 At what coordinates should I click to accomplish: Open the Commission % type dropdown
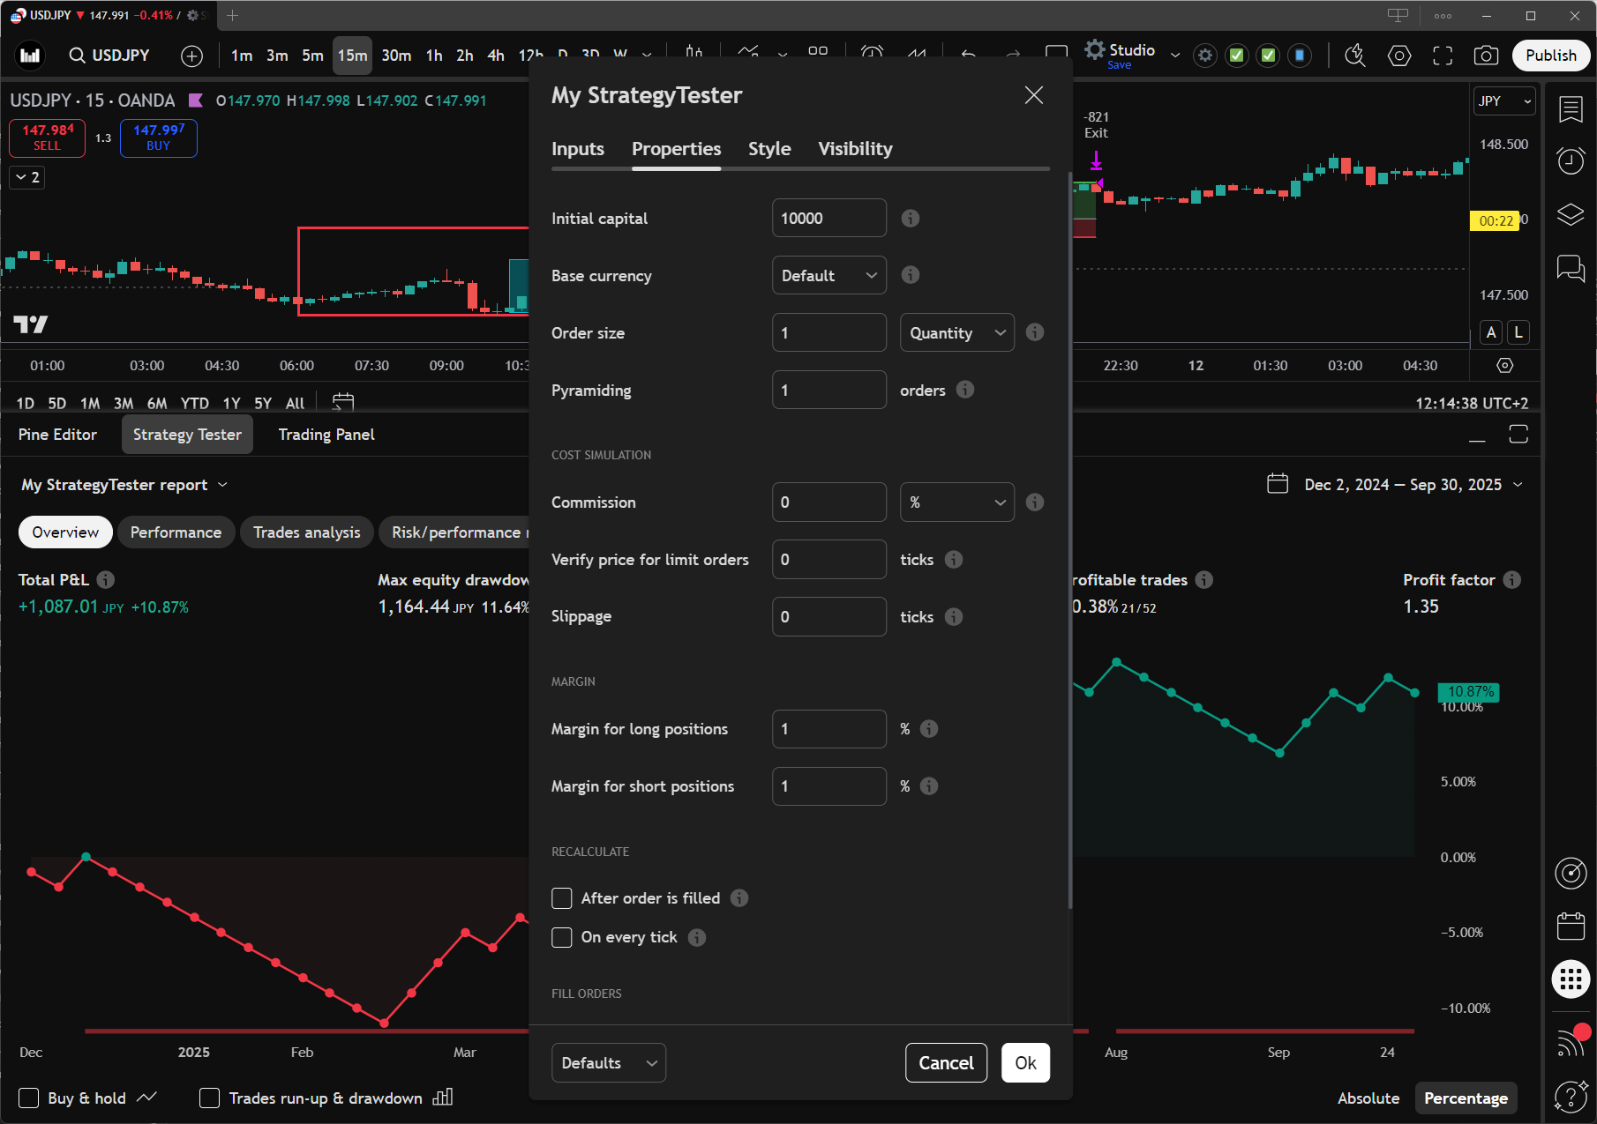pyautogui.click(x=957, y=502)
